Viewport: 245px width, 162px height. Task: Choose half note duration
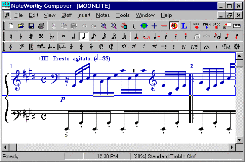pyautogui.click(x=73, y=36)
